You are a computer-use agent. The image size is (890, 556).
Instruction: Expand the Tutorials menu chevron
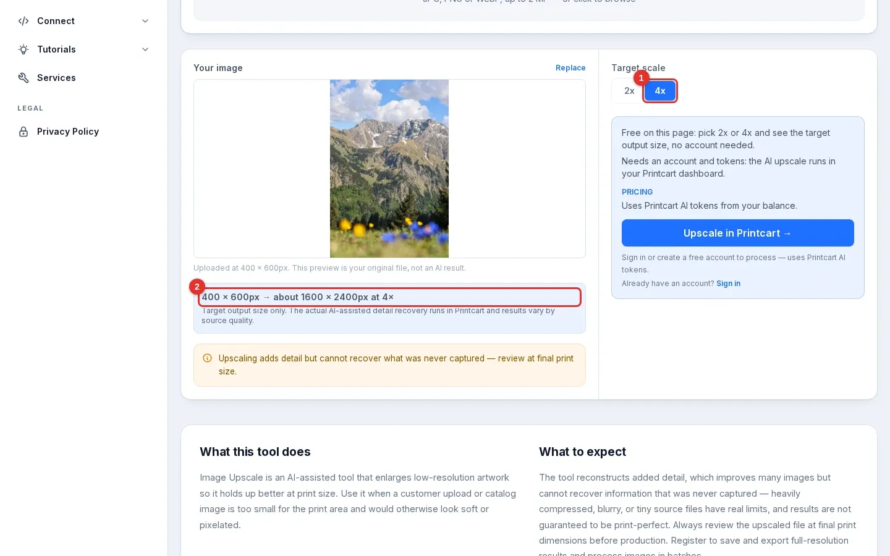click(145, 49)
